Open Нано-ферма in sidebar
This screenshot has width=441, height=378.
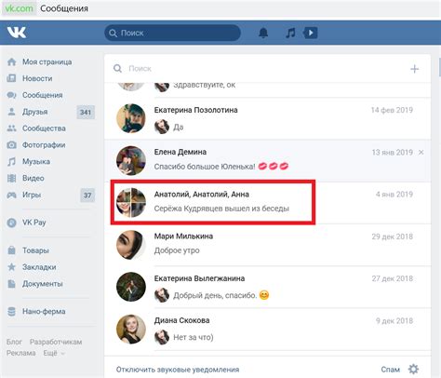pyautogui.click(x=44, y=311)
